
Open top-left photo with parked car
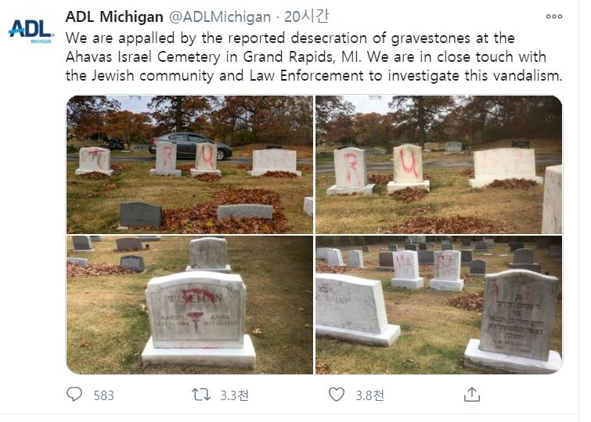pyautogui.click(x=189, y=164)
